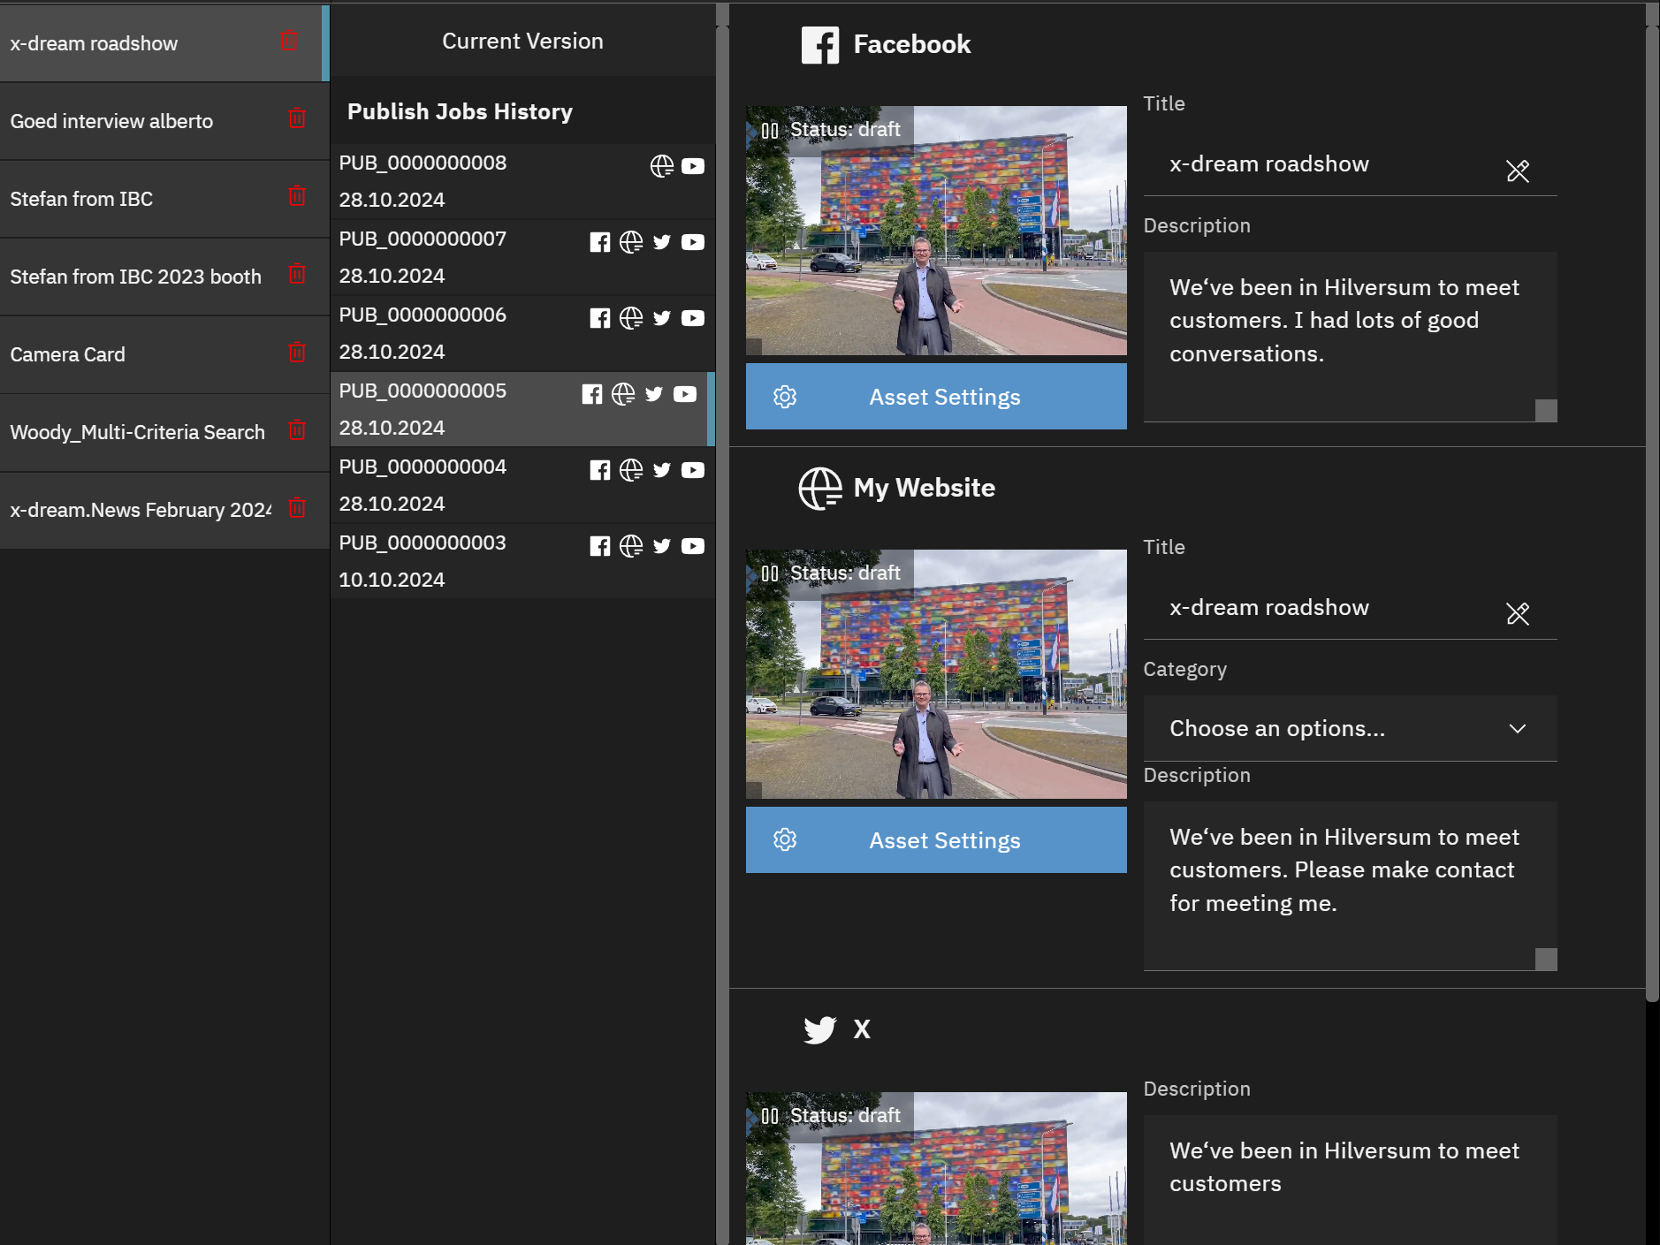The height and width of the screenshot is (1245, 1660).
Task: Click Facebook icon on PUB_0000000003
Action: (x=600, y=546)
